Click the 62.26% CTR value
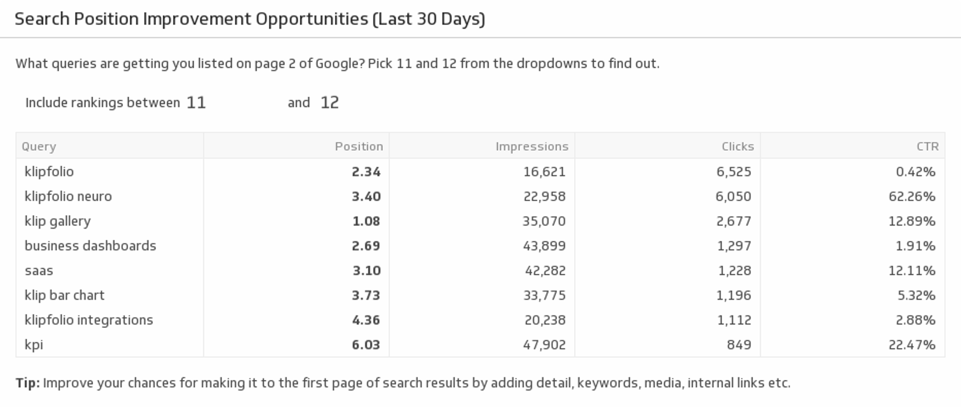Image resolution: width=961 pixels, height=407 pixels. (x=911, y=196)
